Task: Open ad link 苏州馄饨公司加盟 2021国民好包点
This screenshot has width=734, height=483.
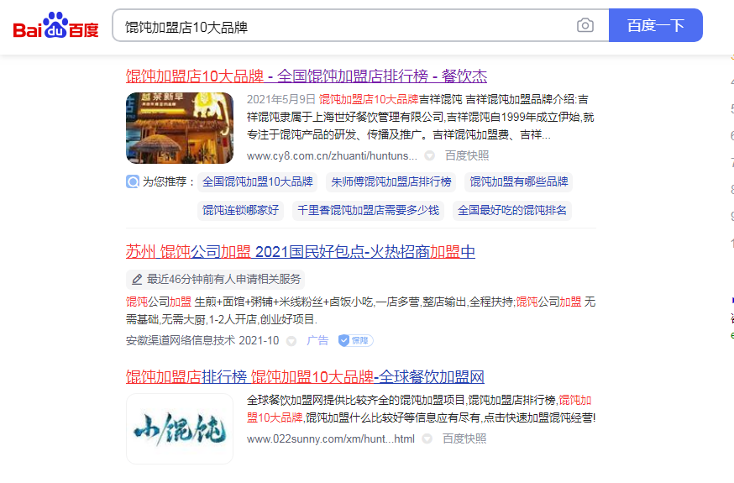Action: [301, 252]
